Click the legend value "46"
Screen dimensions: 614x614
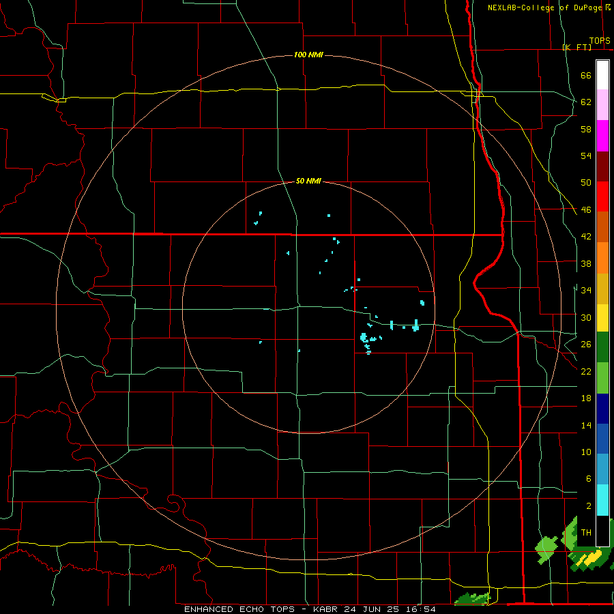coord(586,210)
